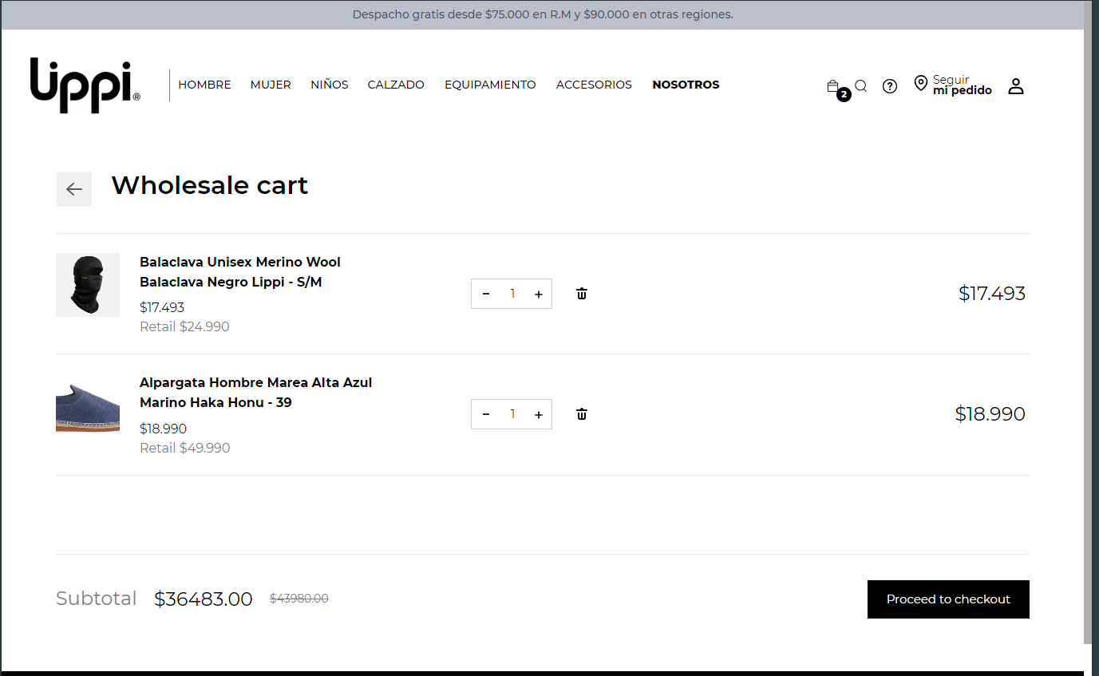
Task: Open the shopping cart bag icon
Action: 833,86
